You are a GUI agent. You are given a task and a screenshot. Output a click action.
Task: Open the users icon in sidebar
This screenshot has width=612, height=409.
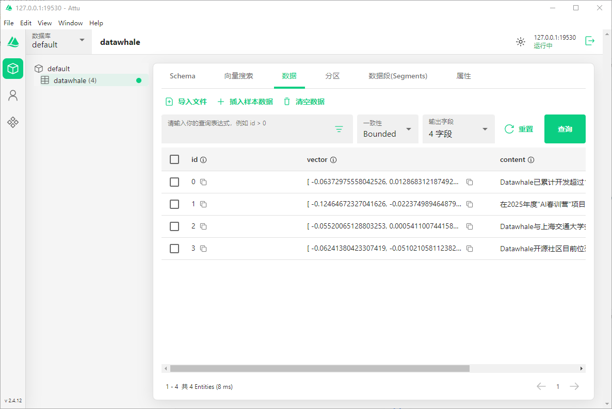[13, 95]
